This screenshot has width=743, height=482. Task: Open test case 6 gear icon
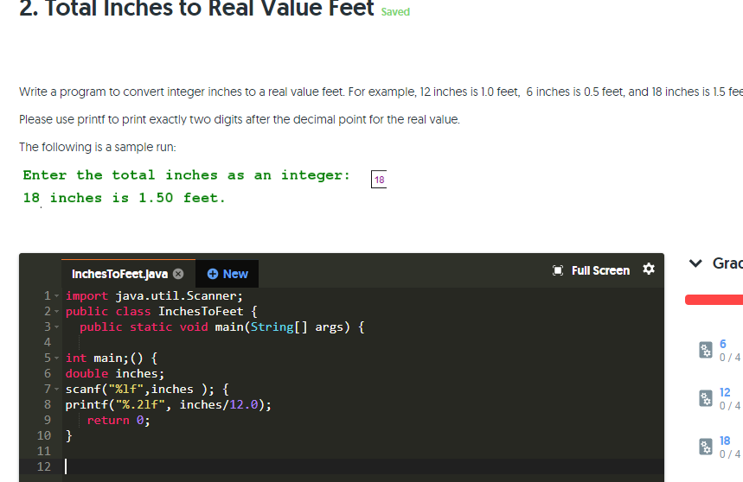[x=706, y=350]
